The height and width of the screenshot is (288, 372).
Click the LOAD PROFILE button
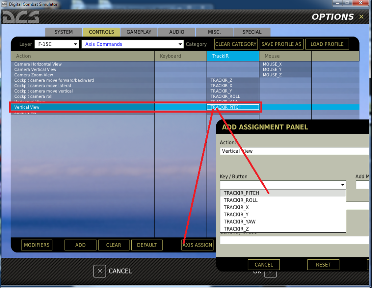point(327,44)
